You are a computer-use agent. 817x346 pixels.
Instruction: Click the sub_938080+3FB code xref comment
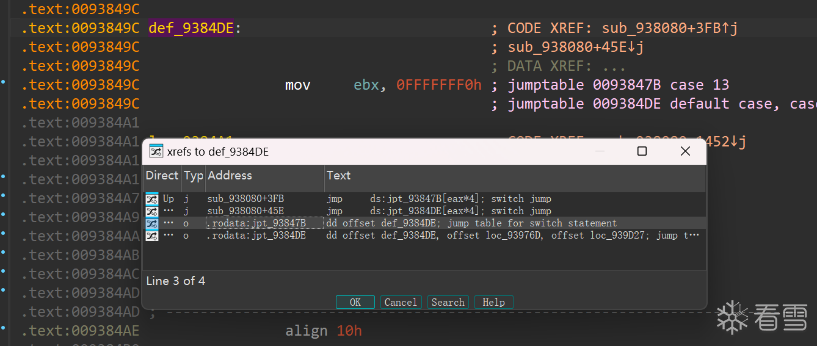[x=669, y=28]
